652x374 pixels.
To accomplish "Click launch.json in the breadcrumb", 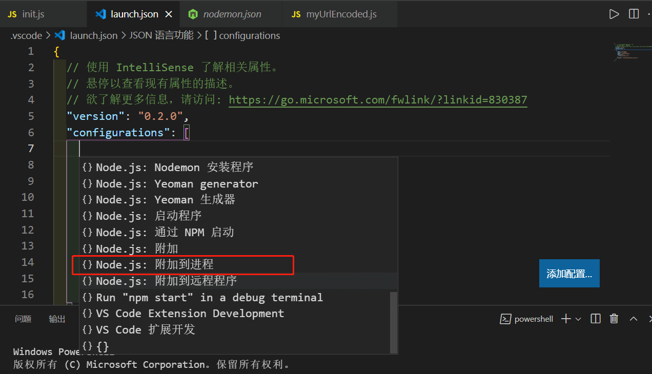I will (x=94, y=35).
